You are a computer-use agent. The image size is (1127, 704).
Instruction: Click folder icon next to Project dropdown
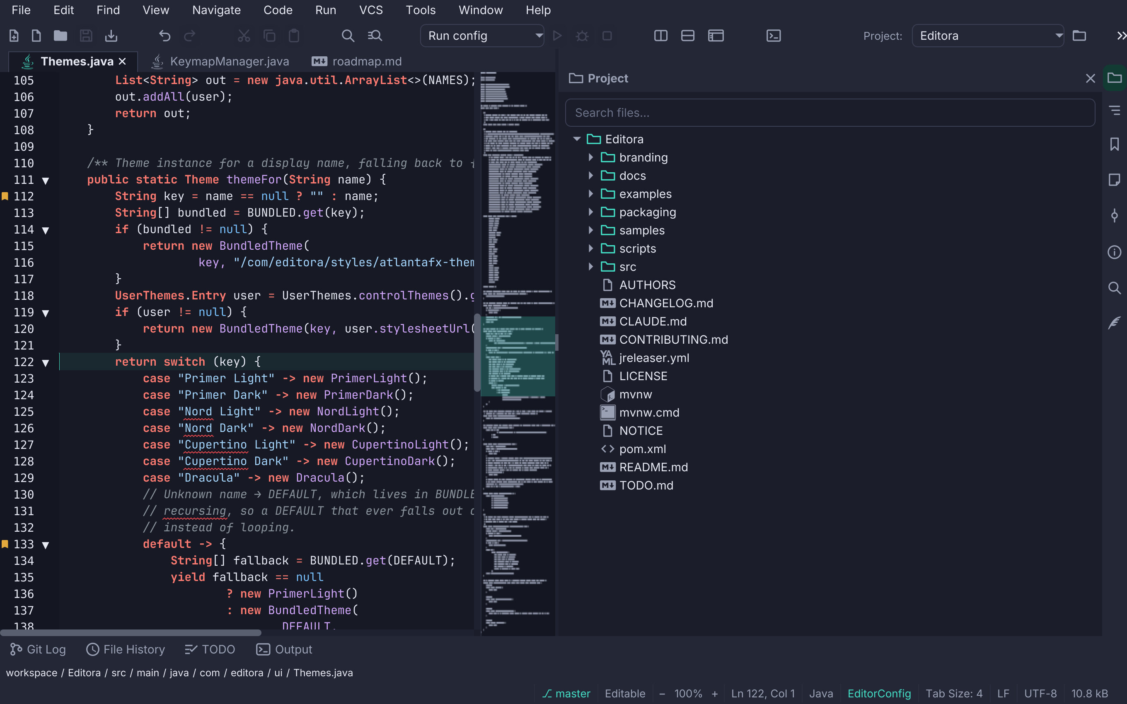pyautogui.click(x=1079, y=36)
